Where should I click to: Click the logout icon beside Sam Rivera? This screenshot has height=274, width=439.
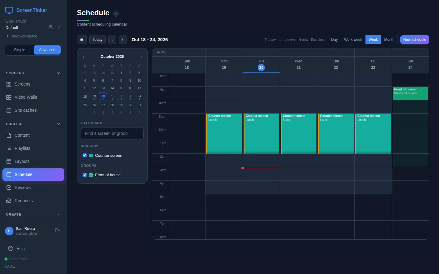coord(57,230)
